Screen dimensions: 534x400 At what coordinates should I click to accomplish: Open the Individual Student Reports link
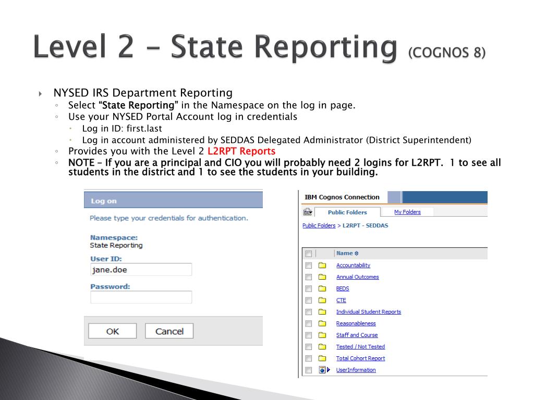click(x=369, y=311)
